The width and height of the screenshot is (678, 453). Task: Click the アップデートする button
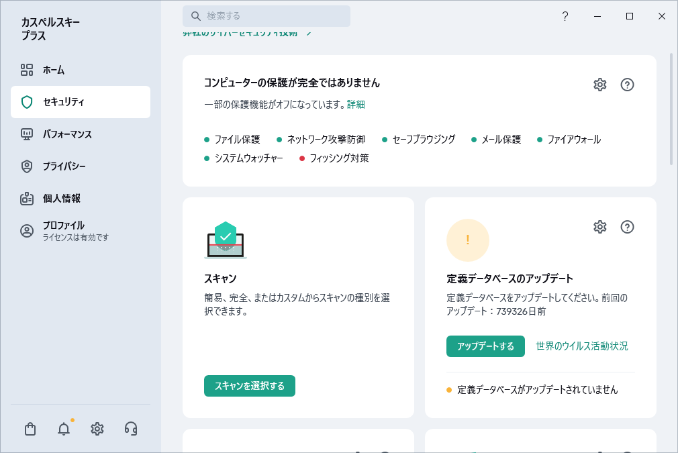click(485, 346)
